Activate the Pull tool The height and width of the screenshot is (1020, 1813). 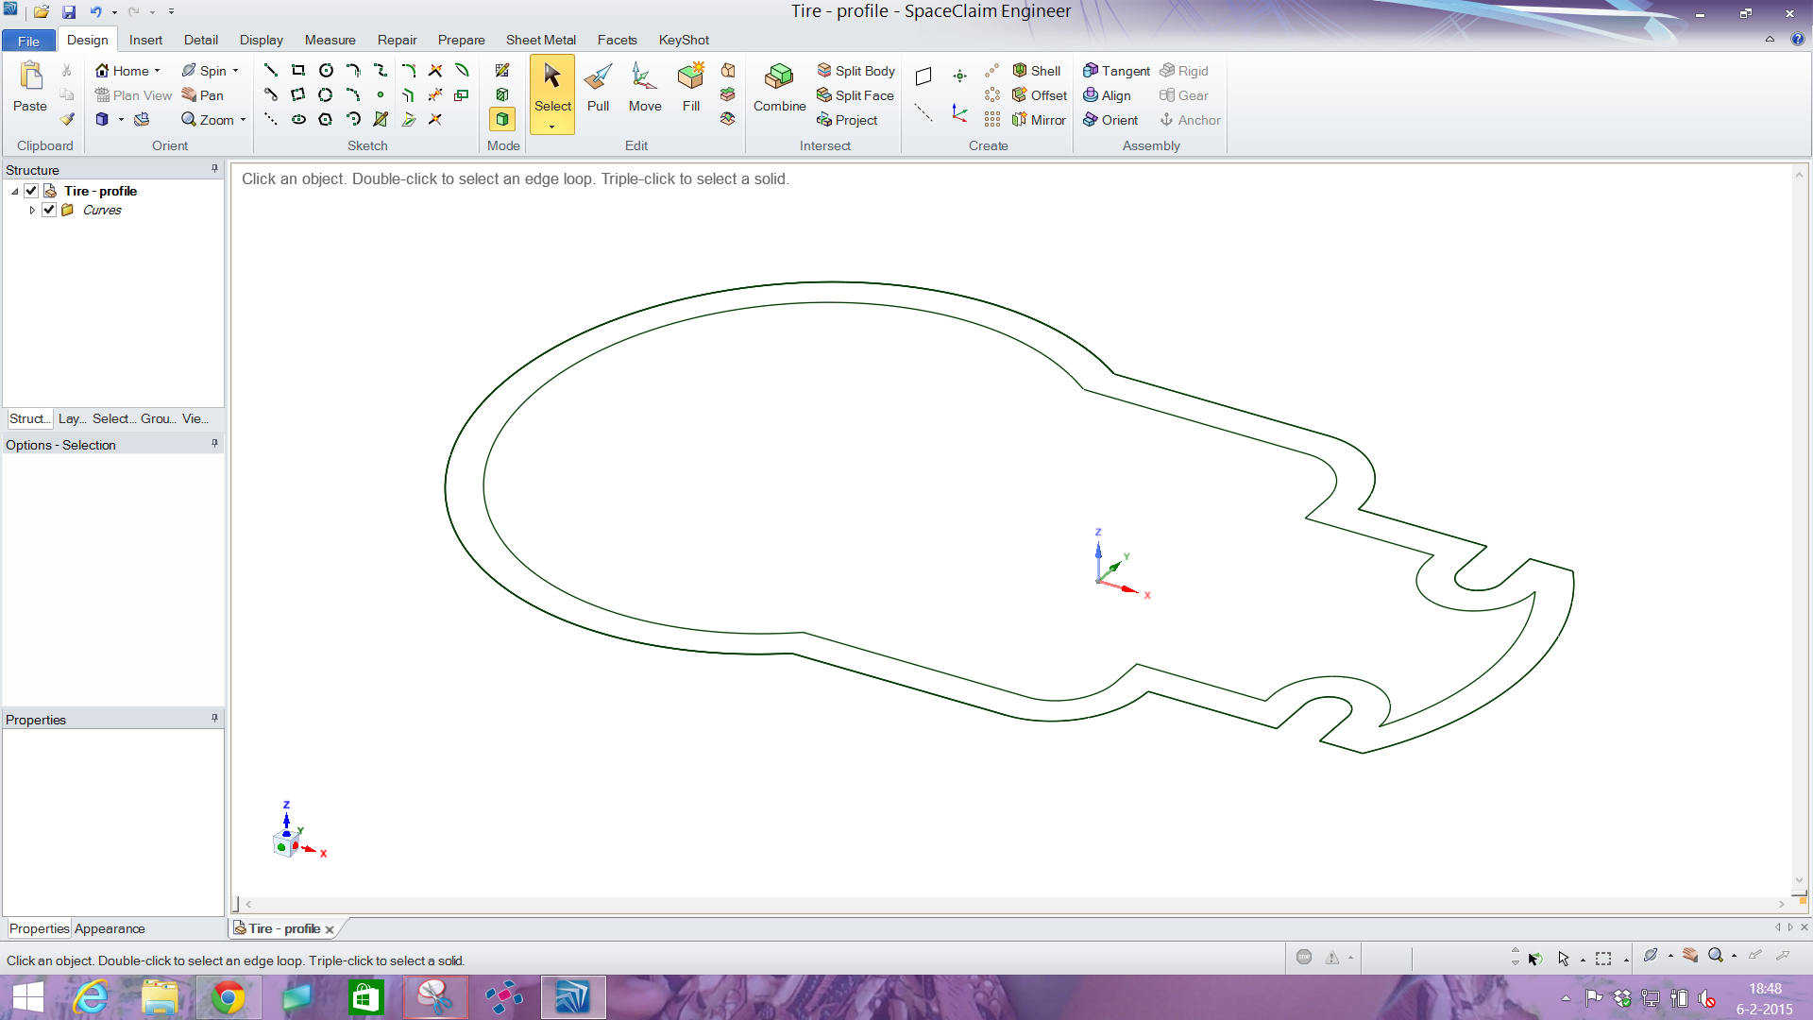click(x=598, y=89)
